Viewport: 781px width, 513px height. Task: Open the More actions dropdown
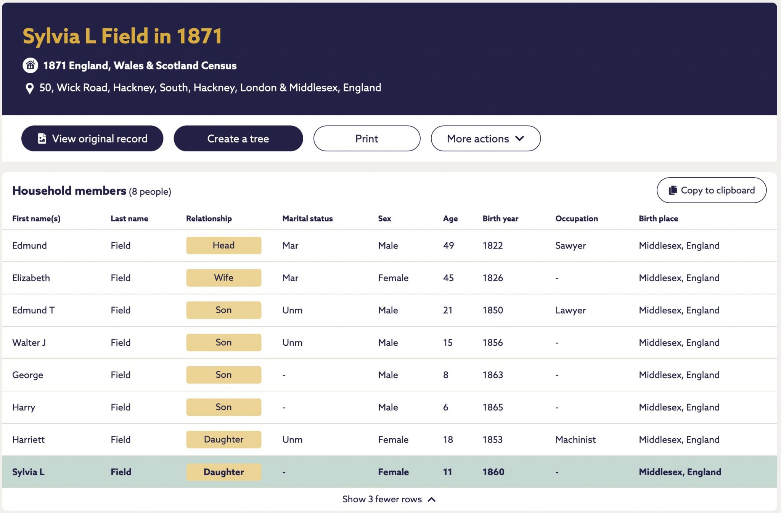pos(486,138)
